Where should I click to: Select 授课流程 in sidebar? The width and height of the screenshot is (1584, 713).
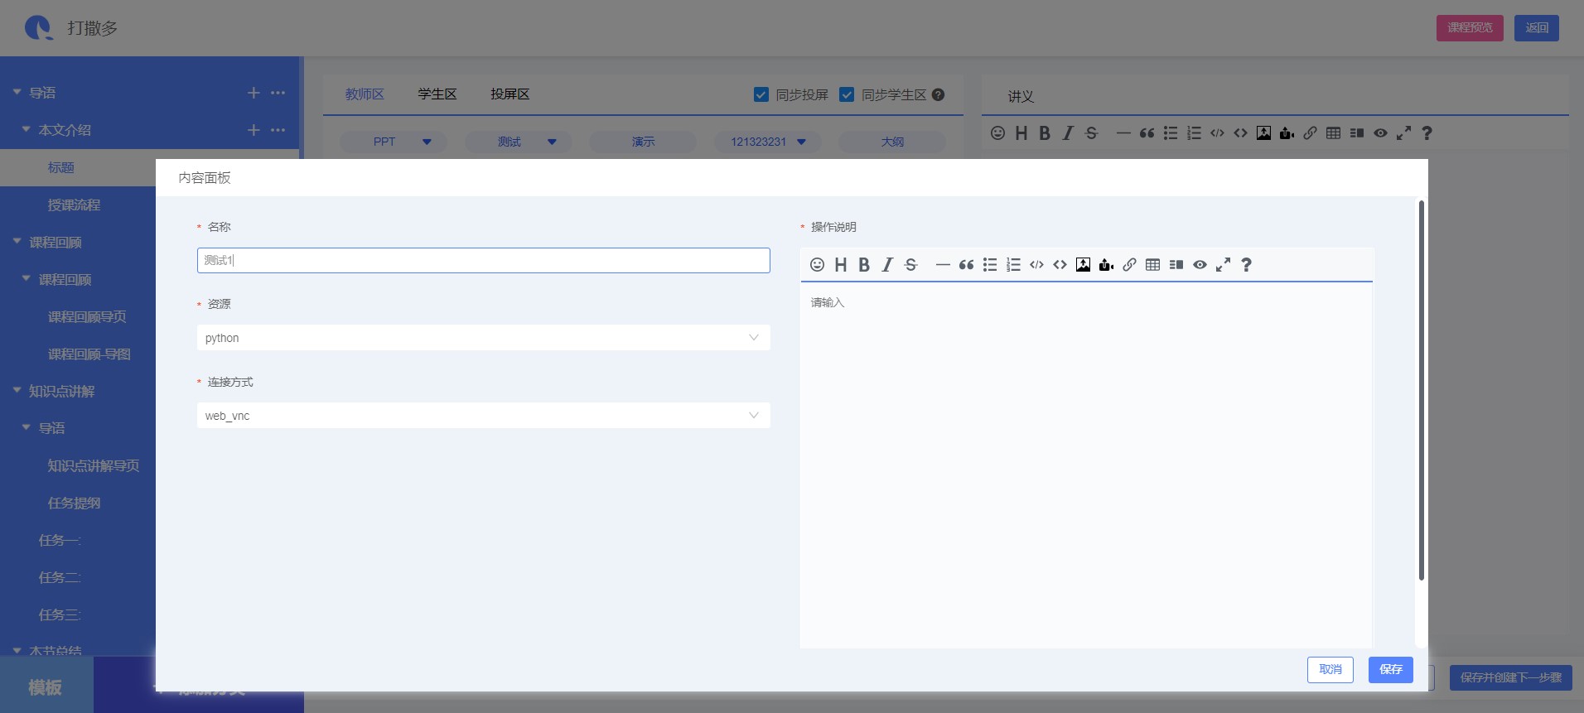(x=74, y=205)
